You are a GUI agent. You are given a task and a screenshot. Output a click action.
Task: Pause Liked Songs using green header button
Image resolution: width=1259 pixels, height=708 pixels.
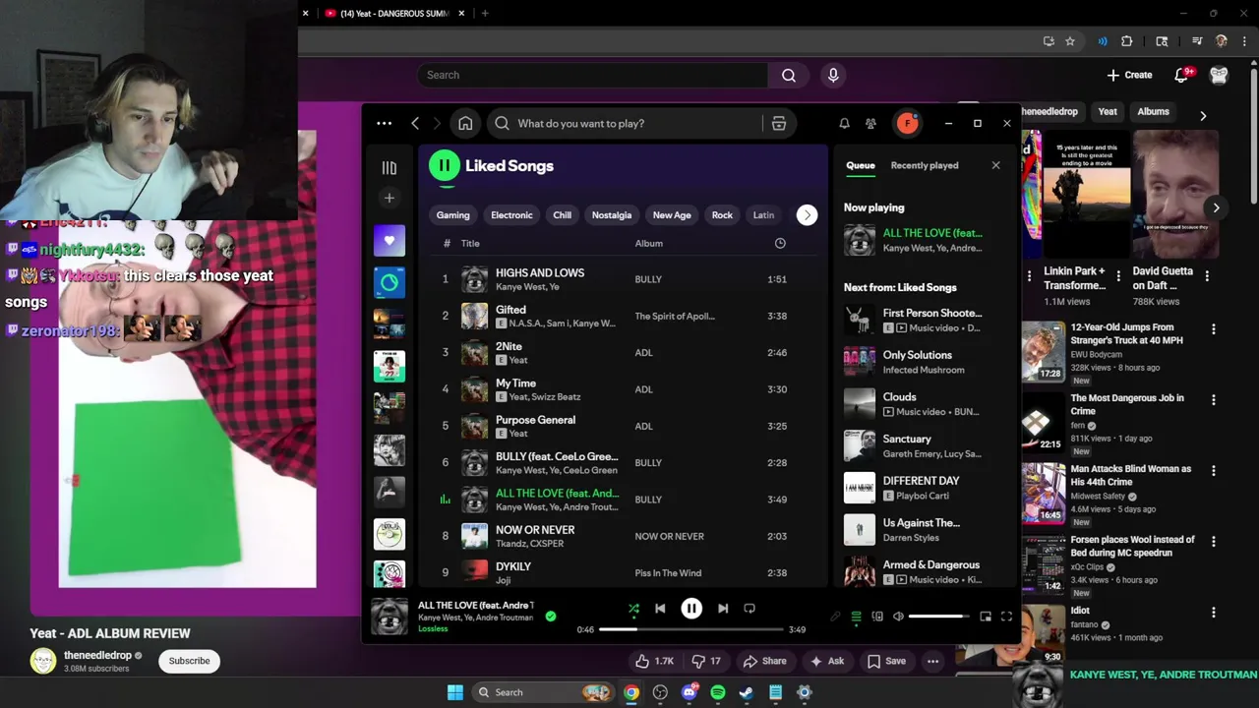(445, 166)
